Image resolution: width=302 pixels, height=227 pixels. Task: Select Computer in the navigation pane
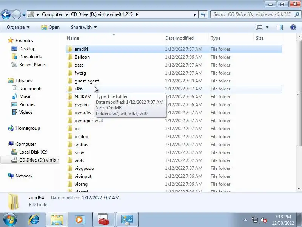point(26,144)
